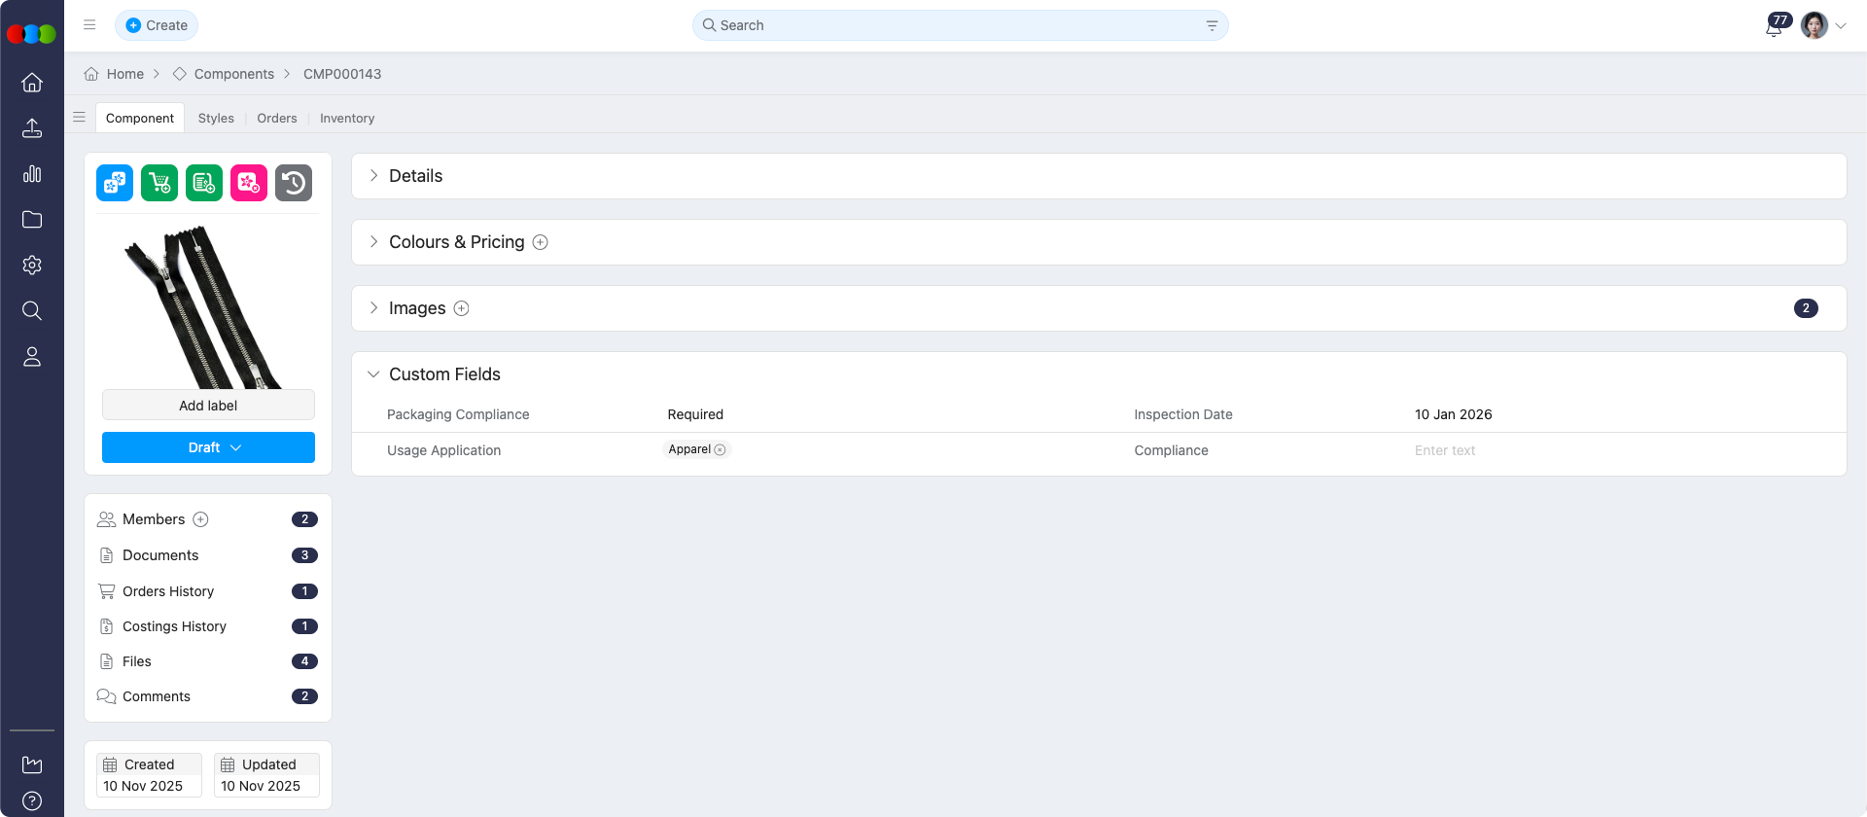Click the blue duplicate component icon
This screenshot has height=817, width=1867.
tap(115, 183)
